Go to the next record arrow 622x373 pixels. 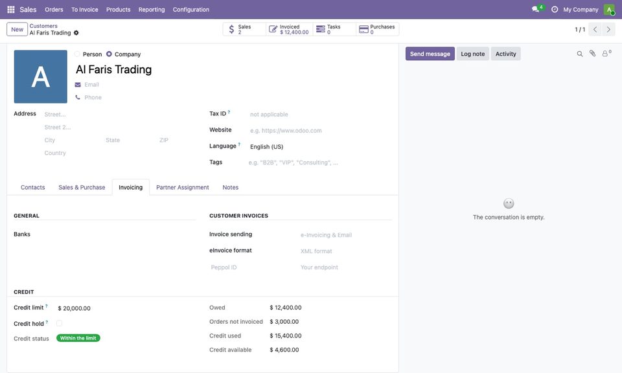click(608, 29)
